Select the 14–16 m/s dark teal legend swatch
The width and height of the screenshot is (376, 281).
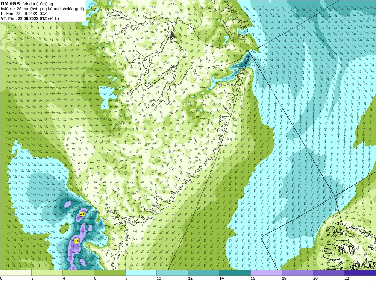tap(235, 273)
